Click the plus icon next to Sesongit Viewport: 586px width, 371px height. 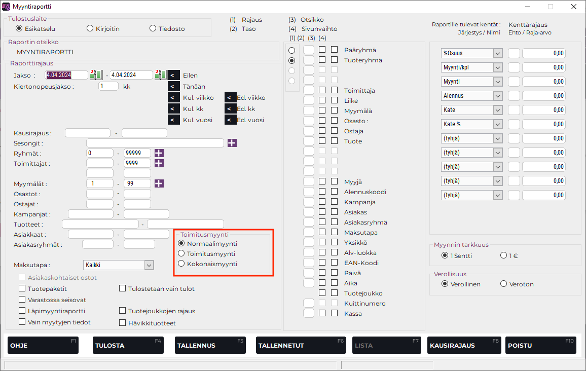(x=232, y=143)
